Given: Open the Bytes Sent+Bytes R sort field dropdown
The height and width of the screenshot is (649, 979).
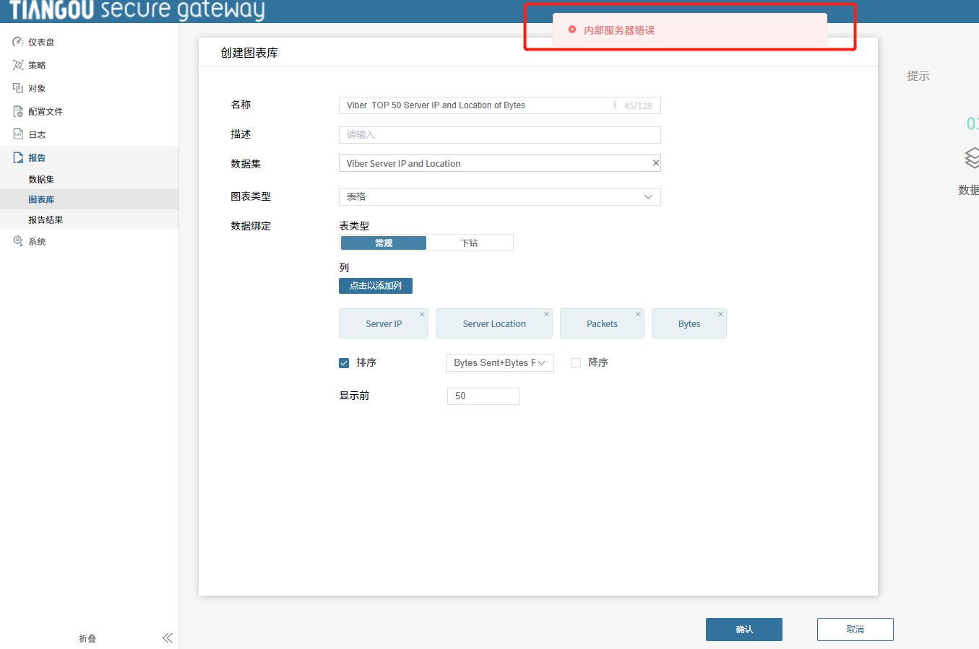Looking at the screenshot, I should [x=499, y=362].
